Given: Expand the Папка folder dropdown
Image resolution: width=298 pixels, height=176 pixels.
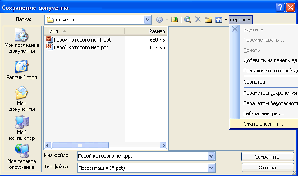Looking at the screenshot, I should click(147, 20).
